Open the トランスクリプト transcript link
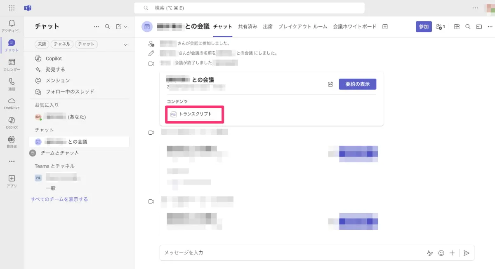The width and height of the screenshot is (495, 269). pos(194,114)
